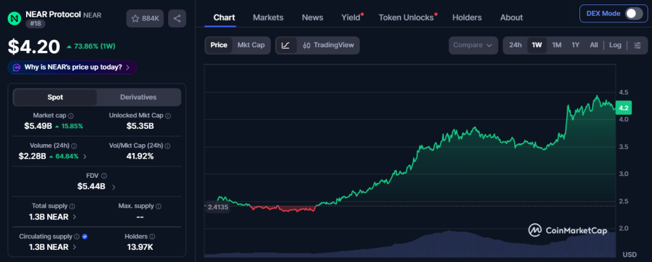
Task: Click the 73.86% (1W) change text
Action: click(x=91, y=47)
